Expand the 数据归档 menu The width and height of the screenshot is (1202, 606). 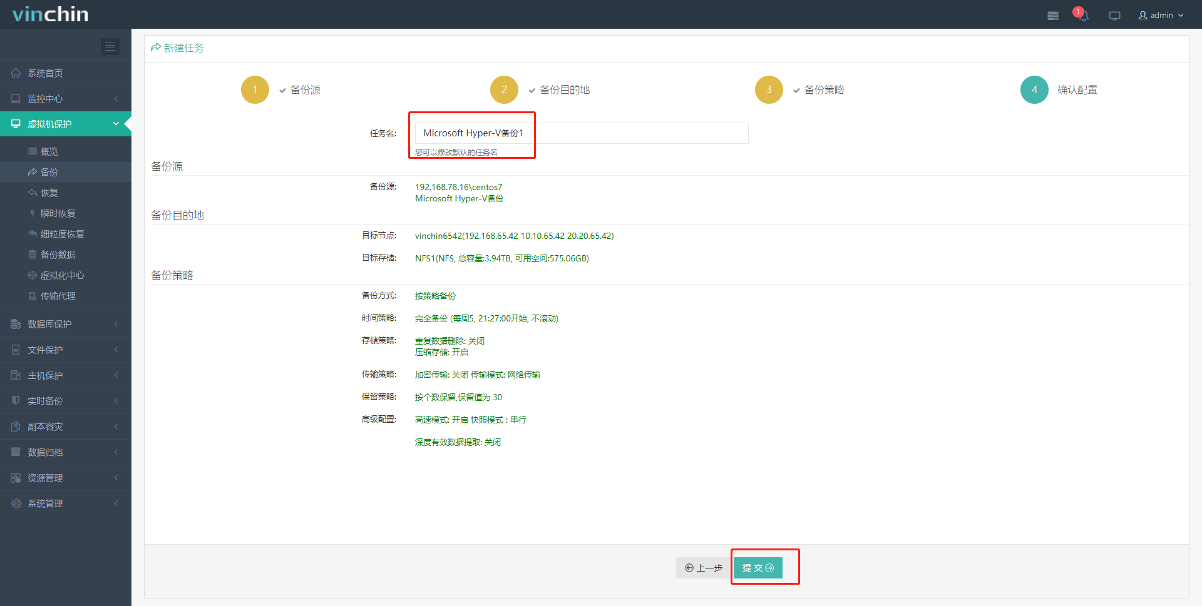tap(66, 452)
